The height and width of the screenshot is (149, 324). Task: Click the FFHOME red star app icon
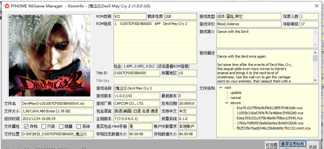coord(7,6)
